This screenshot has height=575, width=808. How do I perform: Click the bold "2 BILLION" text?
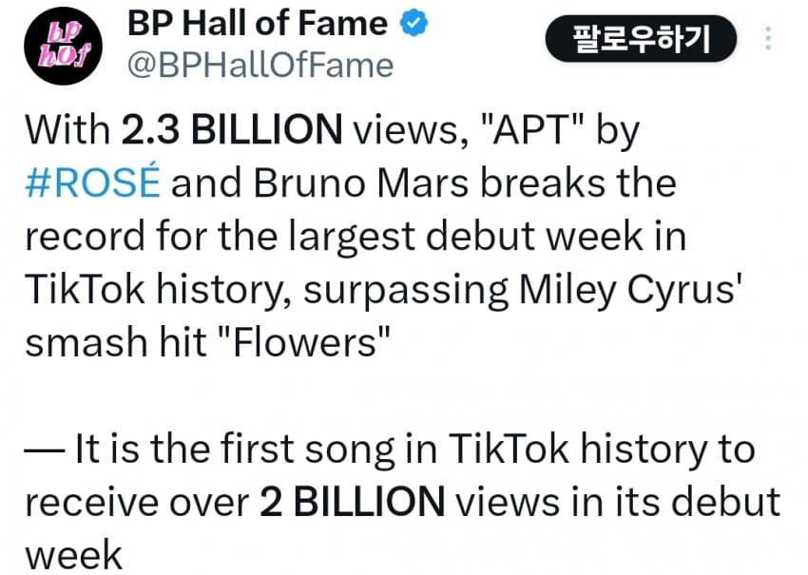351,501
